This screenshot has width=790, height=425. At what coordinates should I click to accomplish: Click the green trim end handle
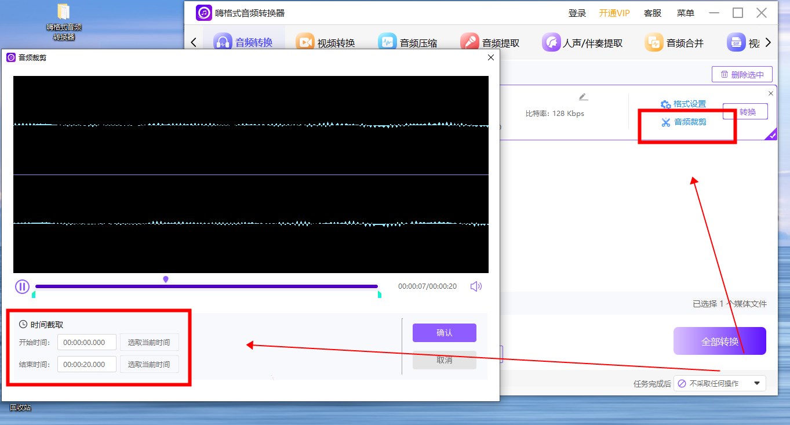(x=379, y=295)
